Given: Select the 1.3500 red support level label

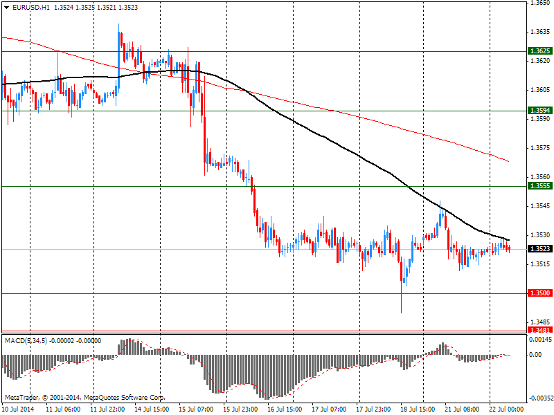Looking at the screenshot, I should 540,293.
